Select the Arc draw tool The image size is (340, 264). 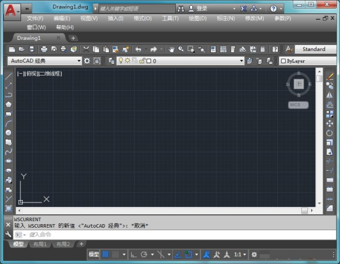click(9, 123)
